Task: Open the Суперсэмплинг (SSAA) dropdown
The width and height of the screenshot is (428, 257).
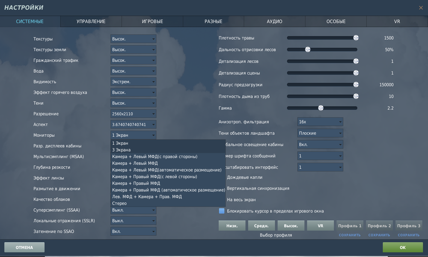Action: click(133, 210)
